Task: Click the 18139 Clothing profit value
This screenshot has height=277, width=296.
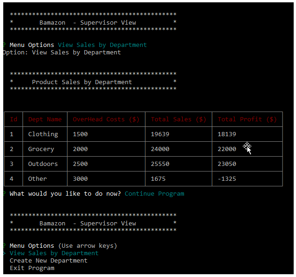Action: (227, 134)
